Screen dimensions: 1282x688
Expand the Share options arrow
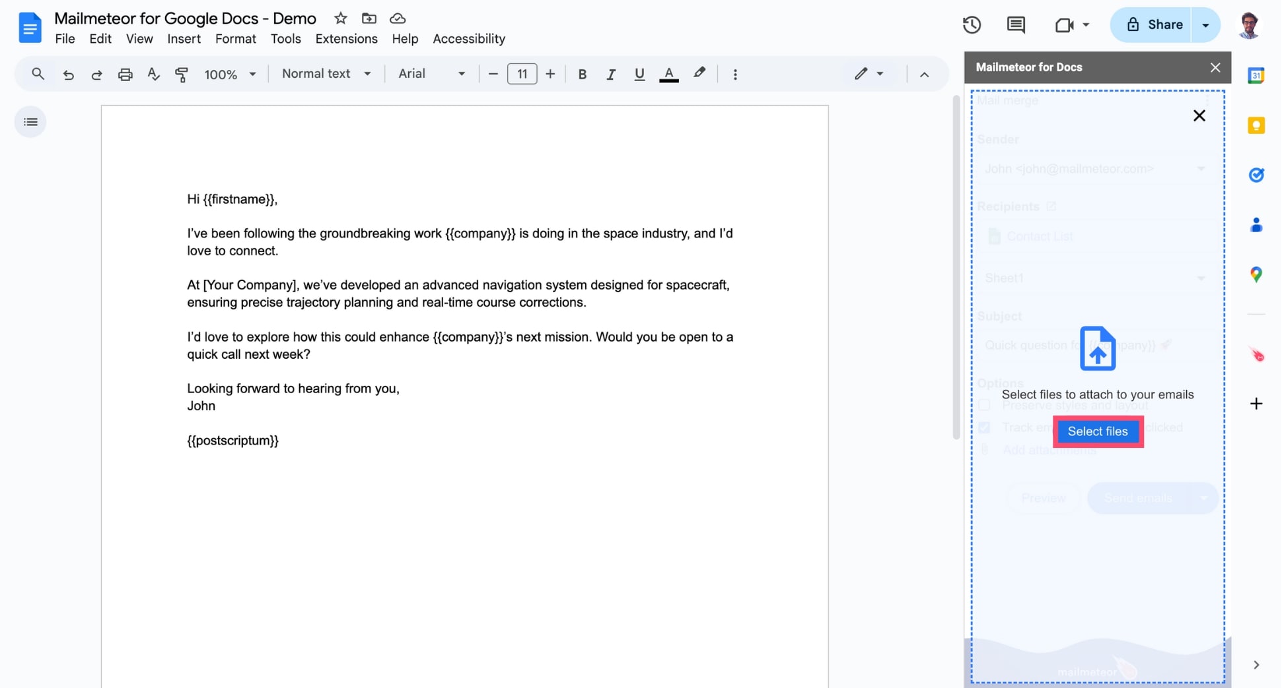pos(1205,25)
